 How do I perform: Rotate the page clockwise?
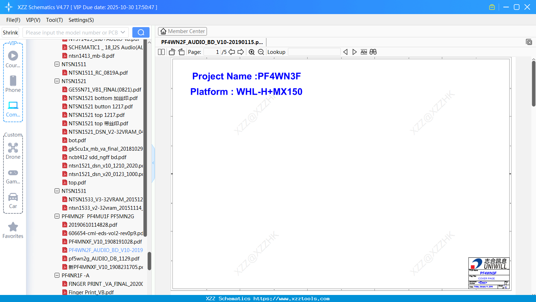pos(181,52)
